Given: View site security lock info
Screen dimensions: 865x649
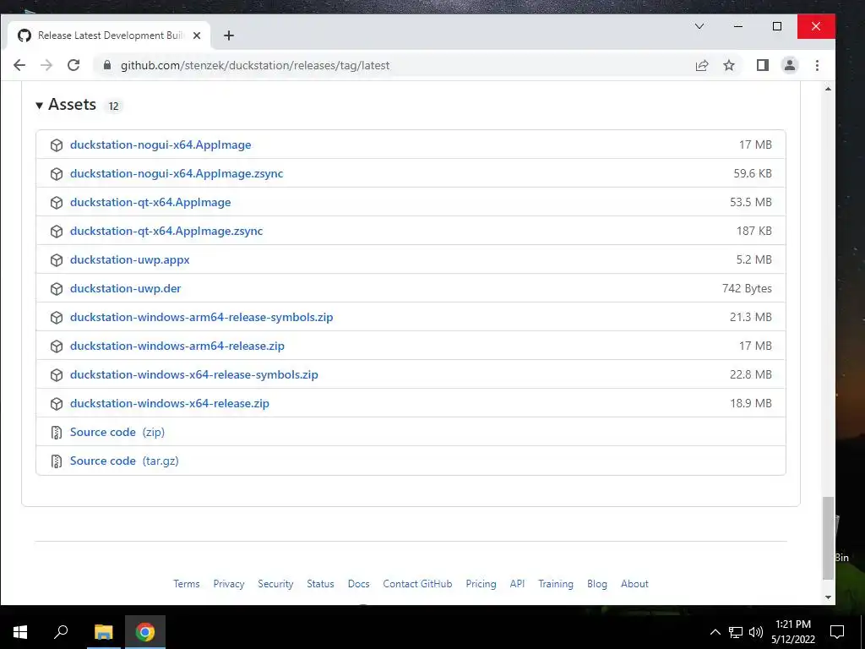Looking at the screenshot, I should pos(107,65).
